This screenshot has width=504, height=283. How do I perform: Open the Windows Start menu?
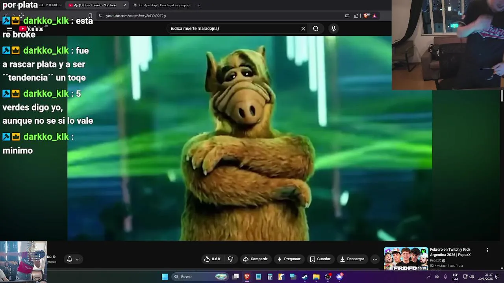[x=165, y=277]
